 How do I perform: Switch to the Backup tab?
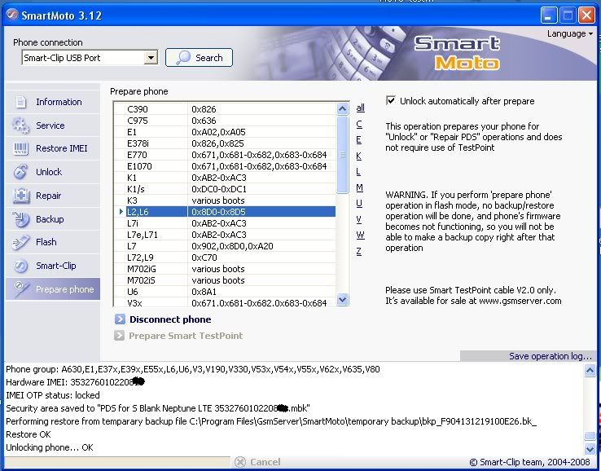click(50, 219)
